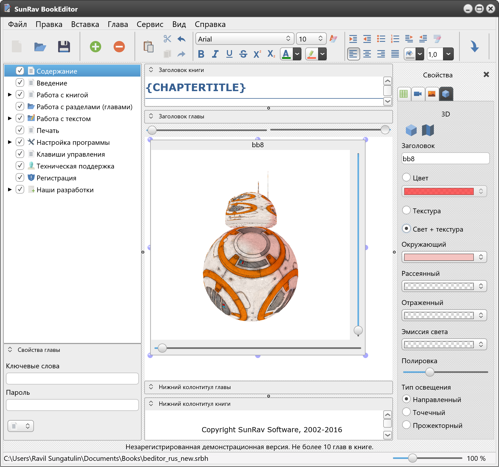Click the new book file icon
499x467 pixels.
click(x=17, y=46)
